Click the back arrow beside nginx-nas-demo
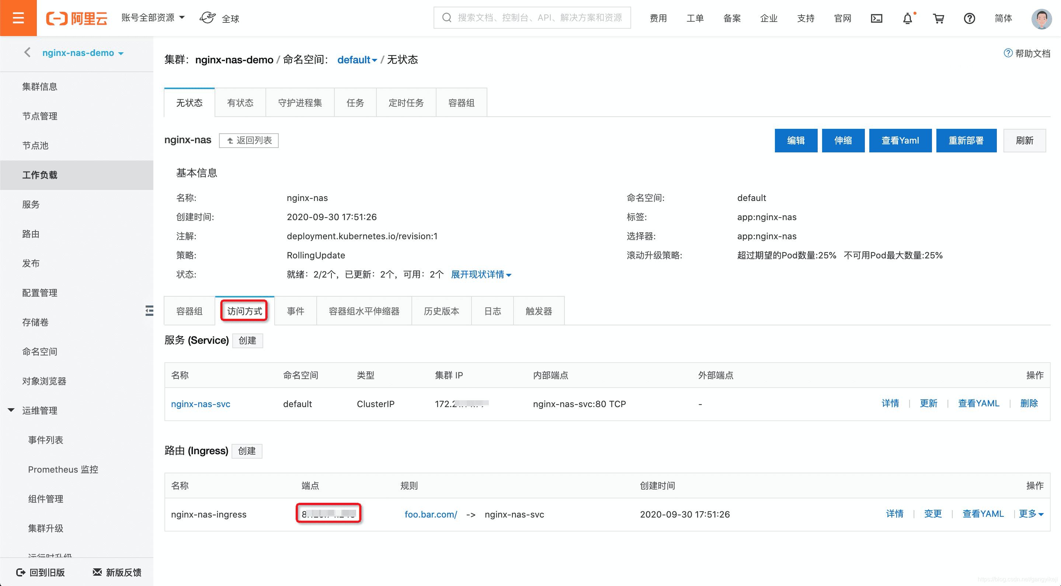Screen dimensions: 1061x586 coord(27,53)
